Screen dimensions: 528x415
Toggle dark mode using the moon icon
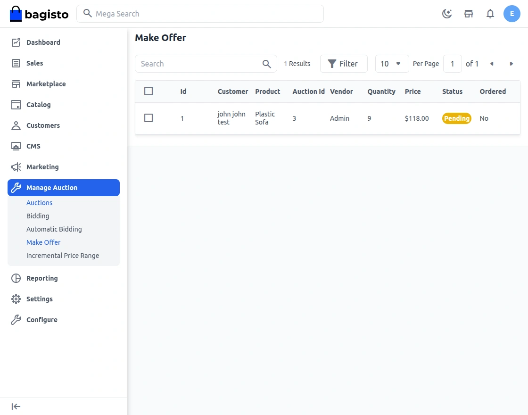point(447,14)
